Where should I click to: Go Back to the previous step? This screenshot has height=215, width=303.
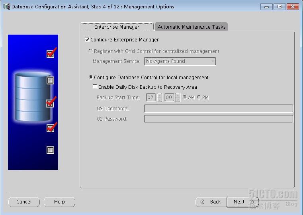[x=211, y=202]
